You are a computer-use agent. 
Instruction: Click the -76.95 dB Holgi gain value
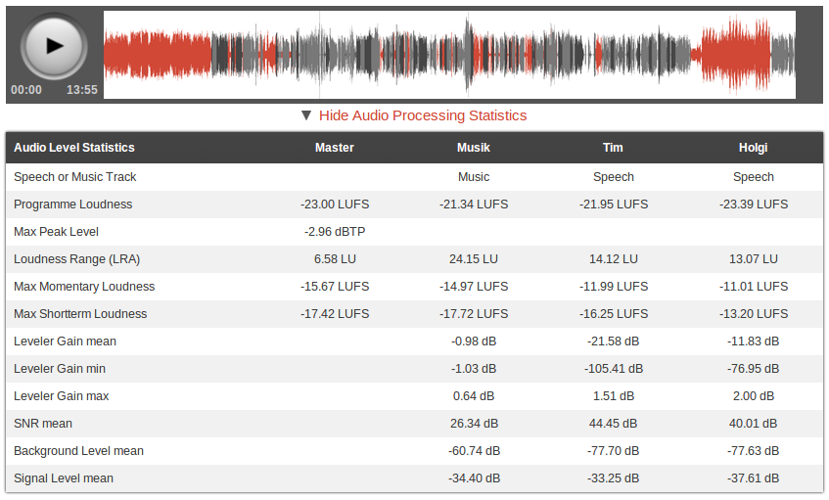click(754, 369)
